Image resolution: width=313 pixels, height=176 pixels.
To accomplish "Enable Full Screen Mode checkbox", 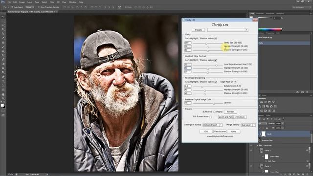I will pyautogui.click(x=210, y=117).
